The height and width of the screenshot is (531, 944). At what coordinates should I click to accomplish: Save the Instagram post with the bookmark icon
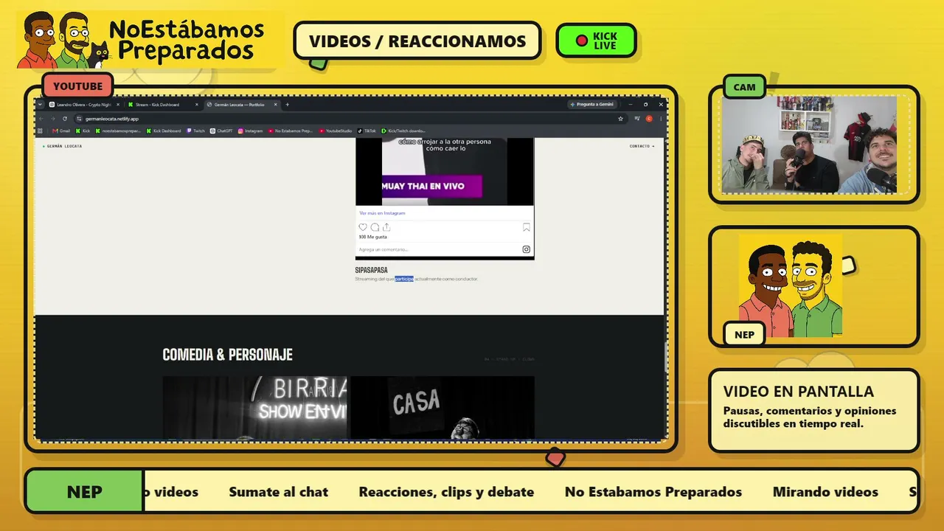pyautogui.click(x=527, y=227)
